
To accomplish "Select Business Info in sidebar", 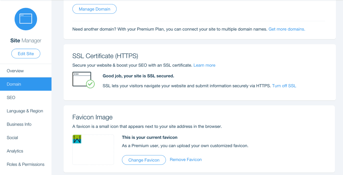I will tap(26, 124).
